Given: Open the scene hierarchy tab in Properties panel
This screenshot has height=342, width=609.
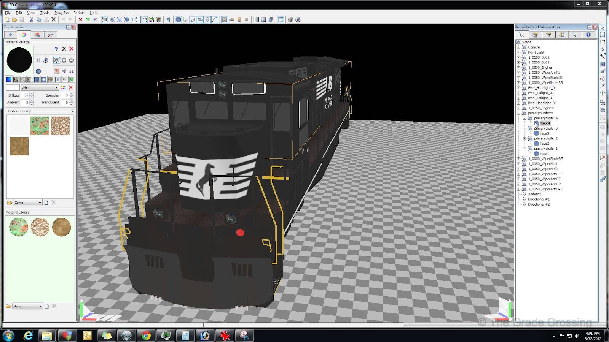Looking at the screenshot, I should pyautogui.click(x=522, y=35).
